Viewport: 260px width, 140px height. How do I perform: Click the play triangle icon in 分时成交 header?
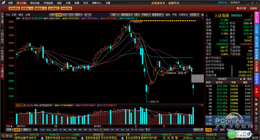241,79
